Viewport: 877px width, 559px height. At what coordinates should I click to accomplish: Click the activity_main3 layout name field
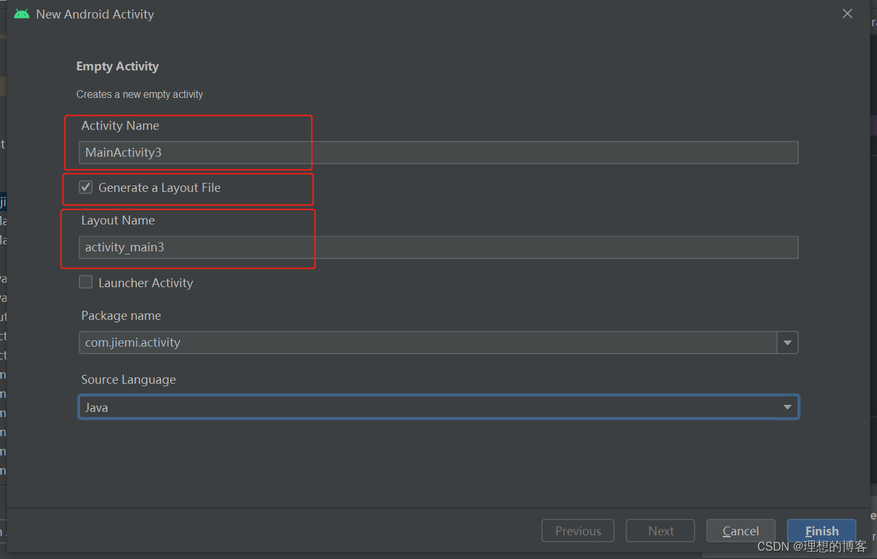tap(438, 248)
